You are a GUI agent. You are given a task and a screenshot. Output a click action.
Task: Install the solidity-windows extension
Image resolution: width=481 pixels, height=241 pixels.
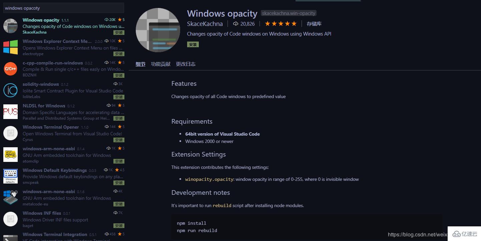[x=119, y=97]
